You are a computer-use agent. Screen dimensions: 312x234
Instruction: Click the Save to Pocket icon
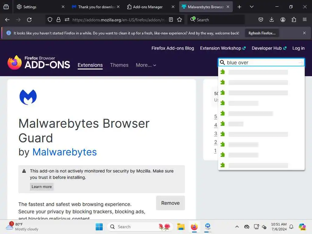[x=261, y=19]
